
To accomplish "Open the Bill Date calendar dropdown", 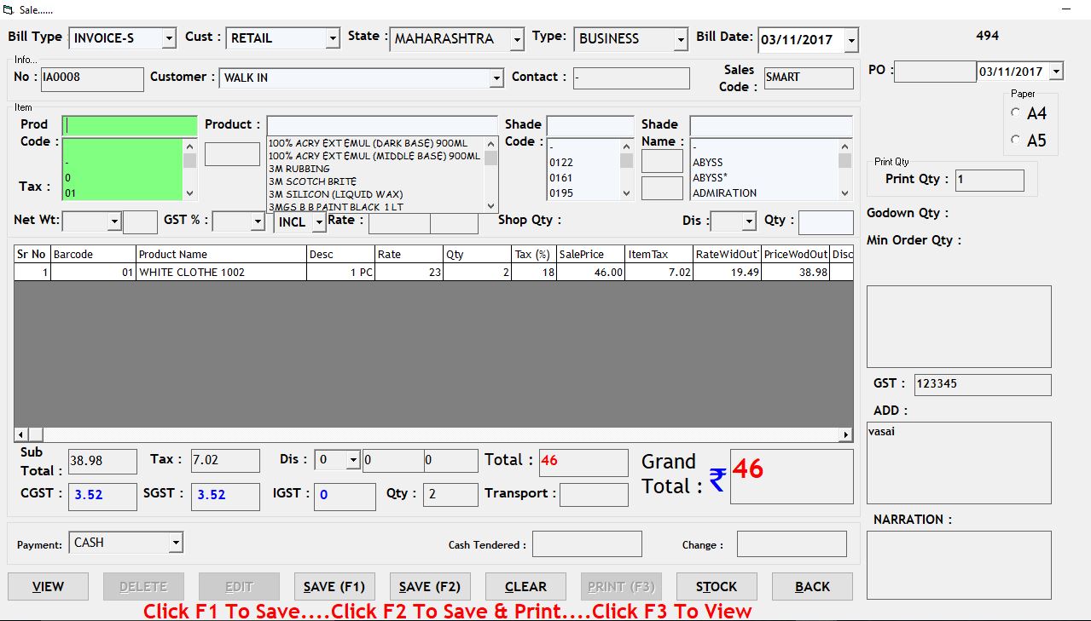I will (x=851, y=40).
